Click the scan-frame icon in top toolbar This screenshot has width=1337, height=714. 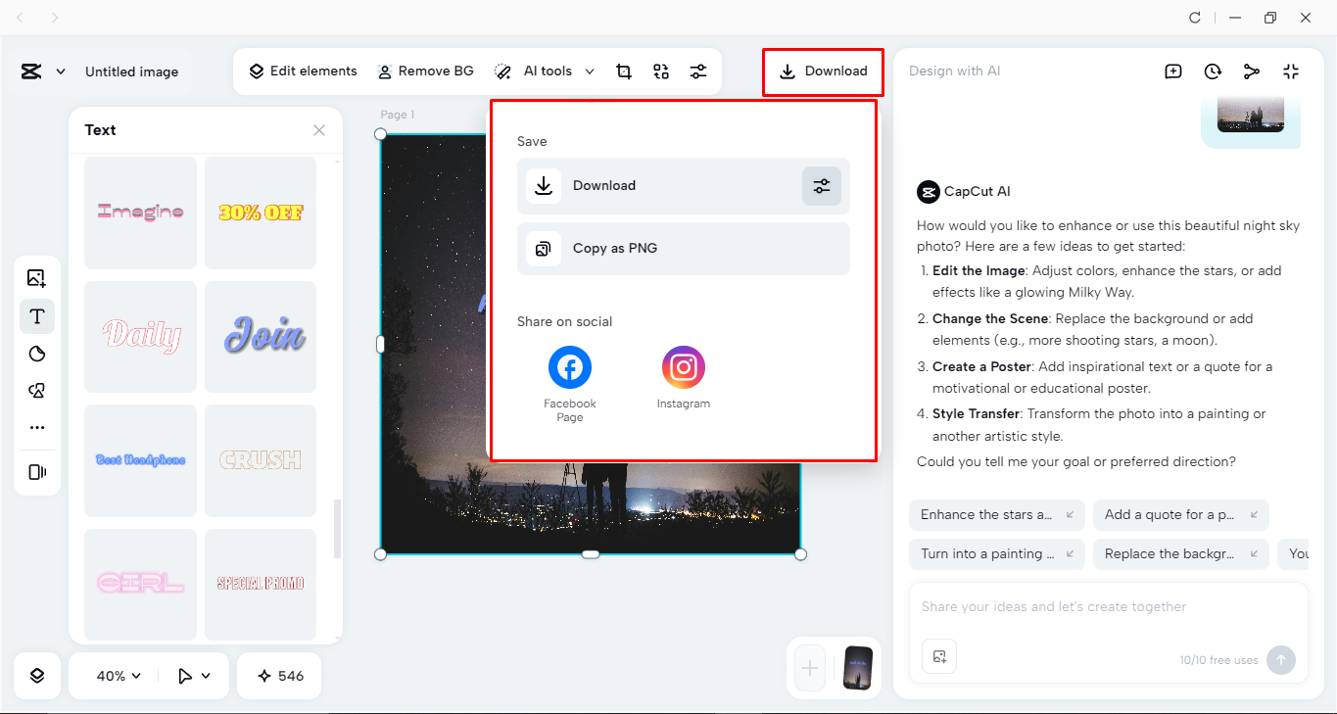(661, 71)
